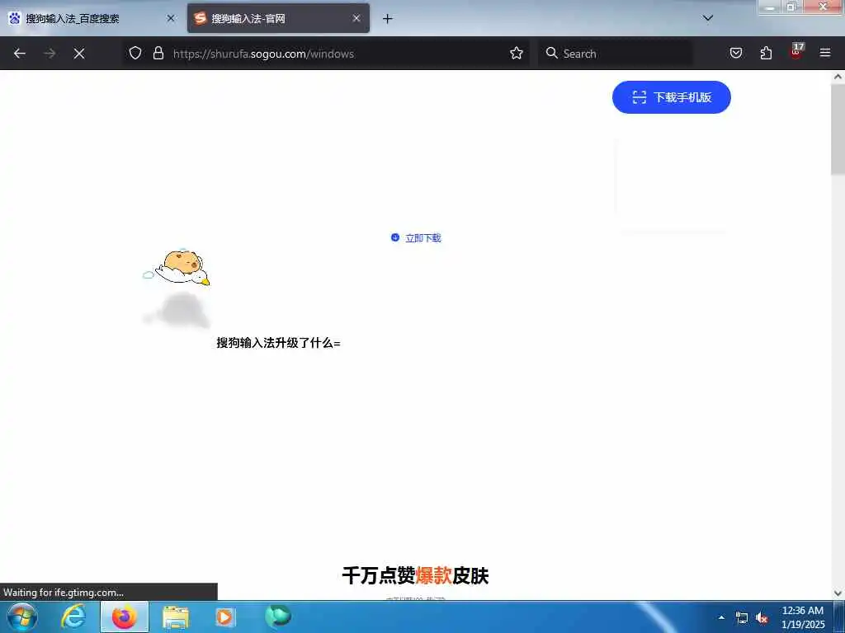Open the clock showing 12:36 AM
845x633 pixels.
click(803, 617)
